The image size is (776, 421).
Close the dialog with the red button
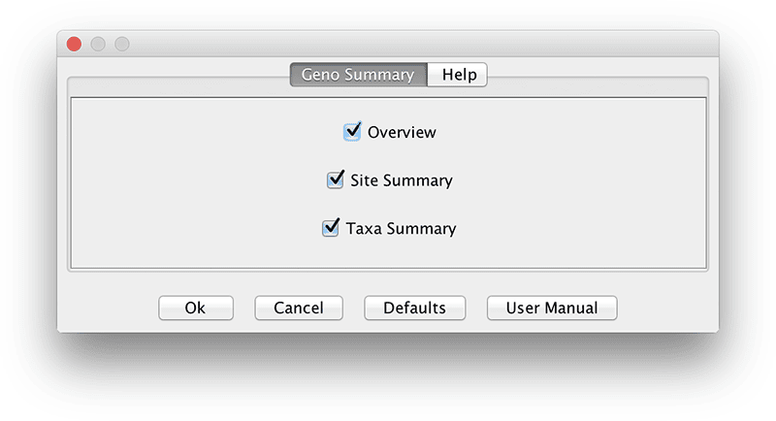75,44
